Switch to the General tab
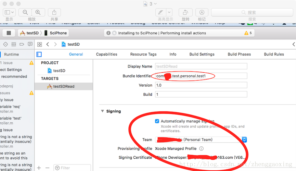 76,54
